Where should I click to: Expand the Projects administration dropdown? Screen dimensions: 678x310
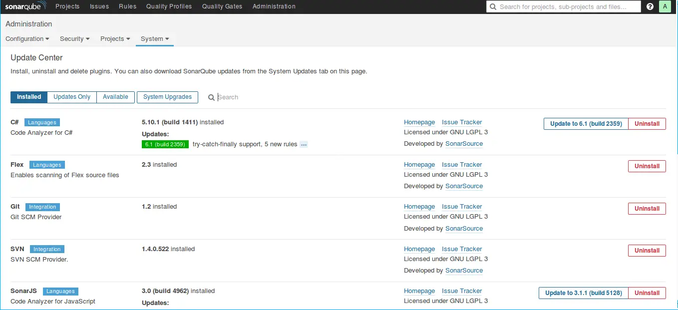[x=115, y=38]
